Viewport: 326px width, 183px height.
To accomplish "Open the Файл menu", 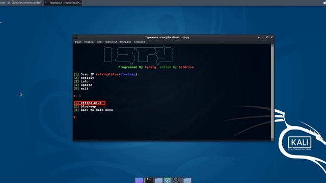I will [78, 42].
